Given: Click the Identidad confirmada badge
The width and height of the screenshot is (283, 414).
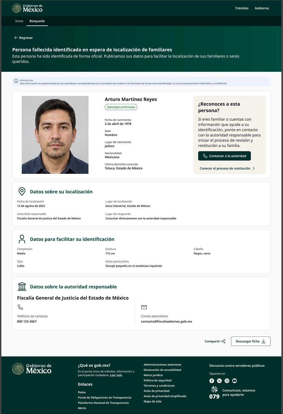Looking at the screenshot, I should 121,107.
